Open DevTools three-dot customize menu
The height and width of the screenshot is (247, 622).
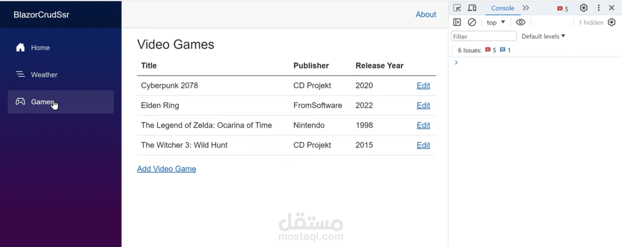click(x=599, y=8)
